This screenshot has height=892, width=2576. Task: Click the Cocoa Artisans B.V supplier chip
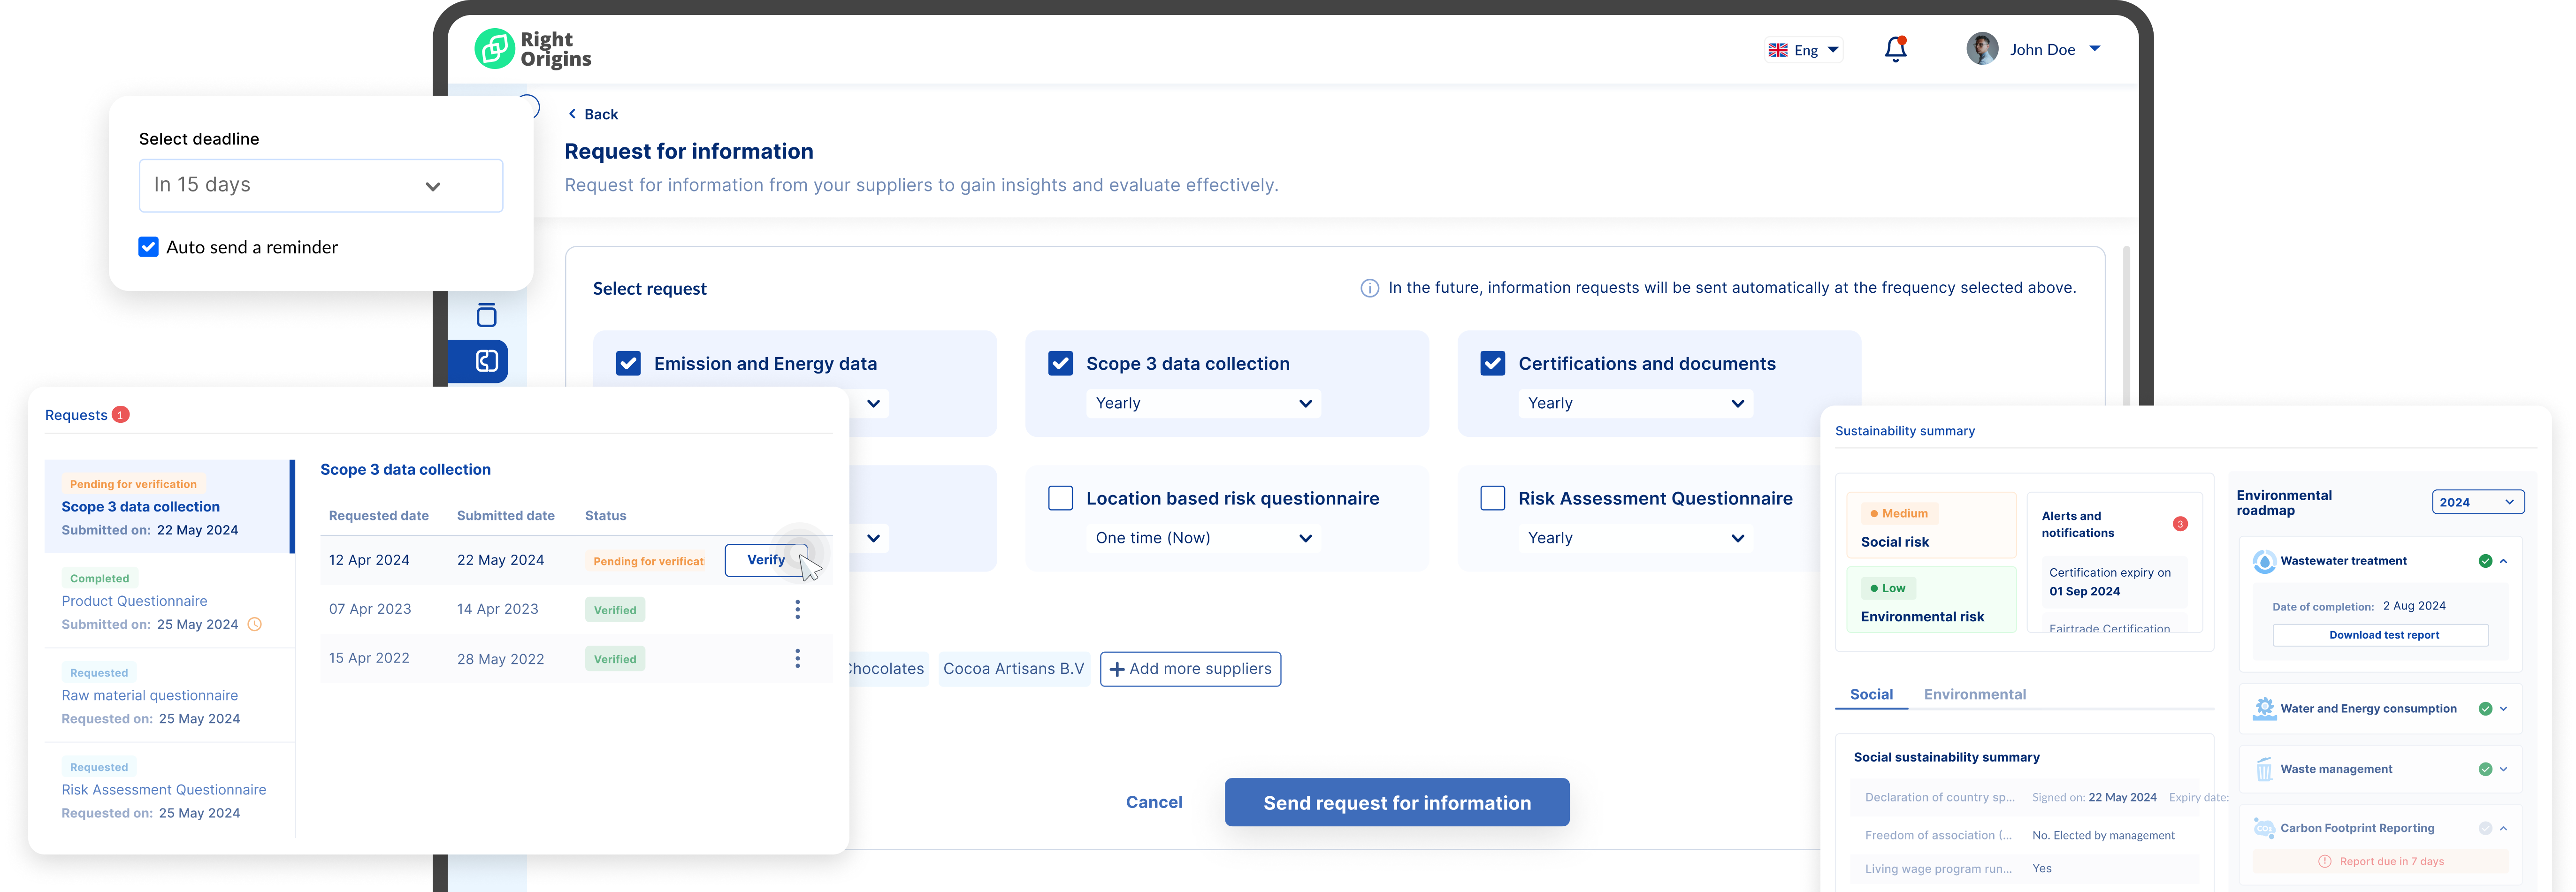coord(1013,669)
